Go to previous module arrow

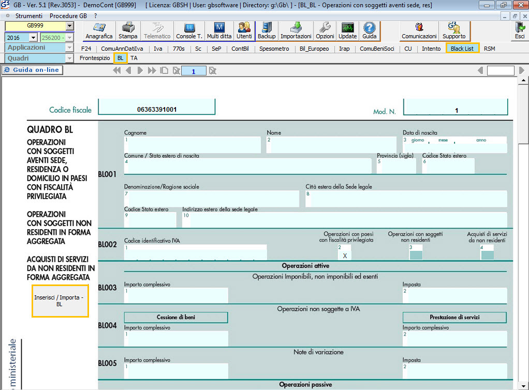(x=128, y=70)
